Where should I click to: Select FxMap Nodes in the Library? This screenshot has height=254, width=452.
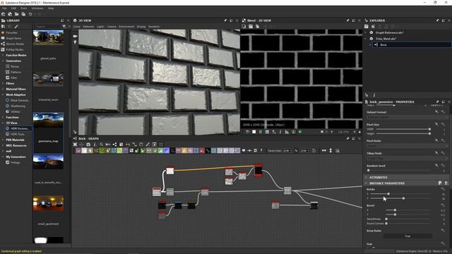tap(15, 49)
